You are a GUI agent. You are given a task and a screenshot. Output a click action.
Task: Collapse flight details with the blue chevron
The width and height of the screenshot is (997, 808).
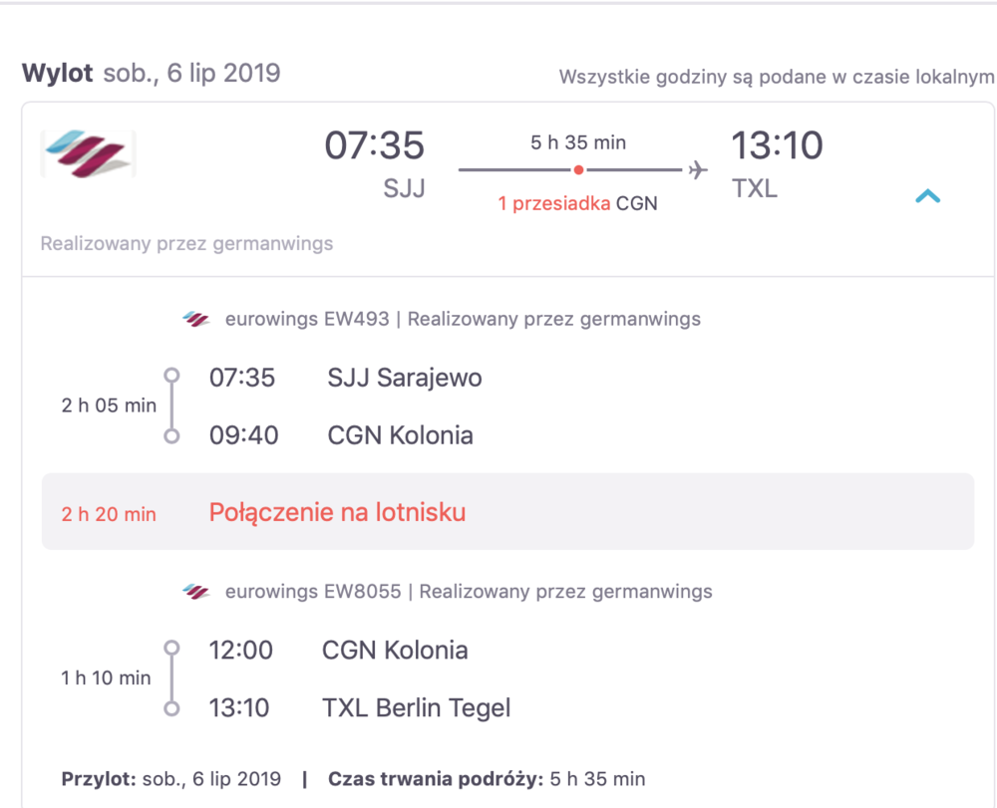[x=927, y=196]
